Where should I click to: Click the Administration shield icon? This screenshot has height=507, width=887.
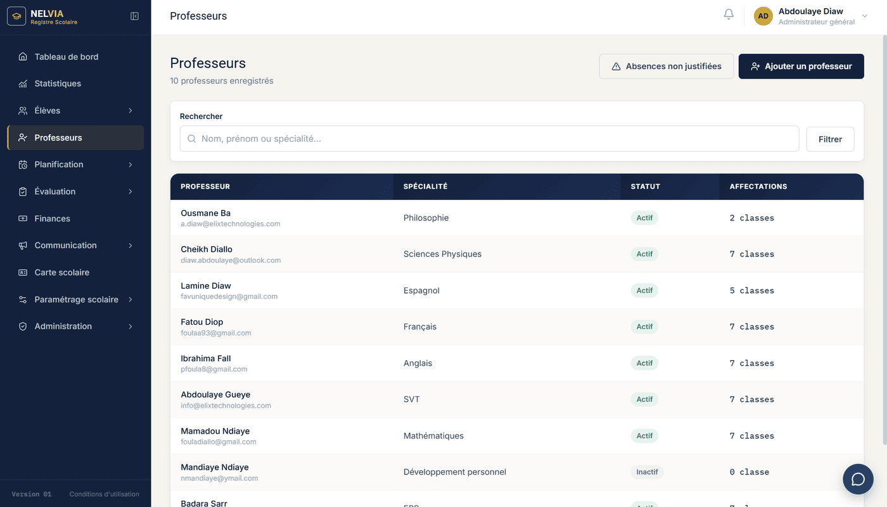click(23, 327)
